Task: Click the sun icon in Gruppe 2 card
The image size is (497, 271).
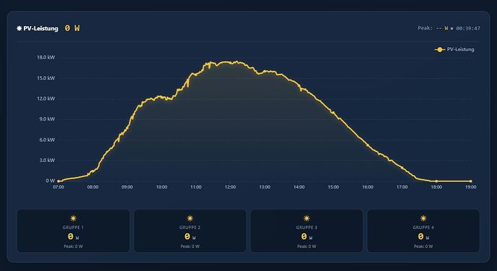Action: pos(190,218)
